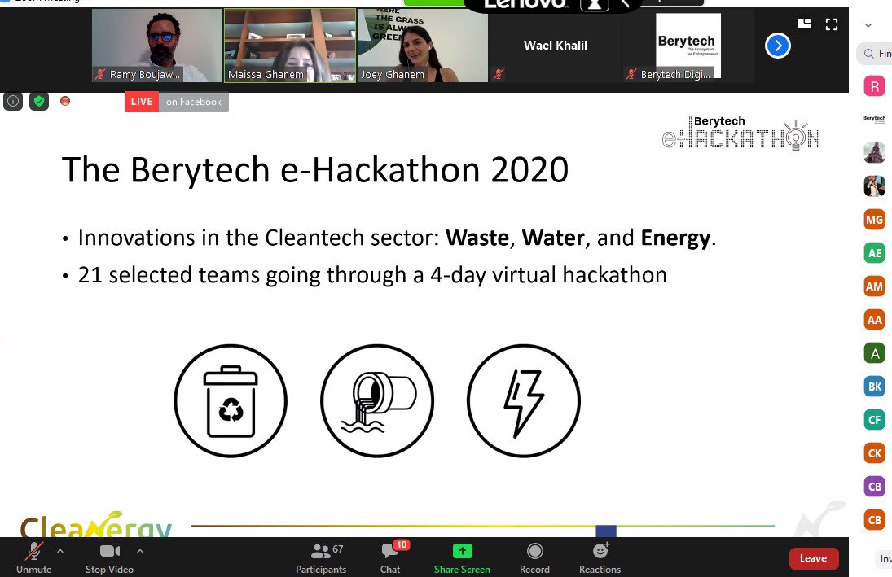Open meeting information icon
Image resolution: width=892 pixels, height=577 pixels.
point(12,101)
